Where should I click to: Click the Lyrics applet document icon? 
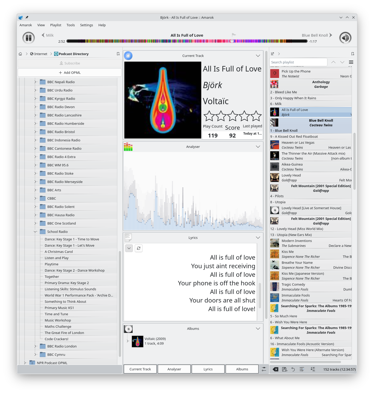(x=128, y=238)
